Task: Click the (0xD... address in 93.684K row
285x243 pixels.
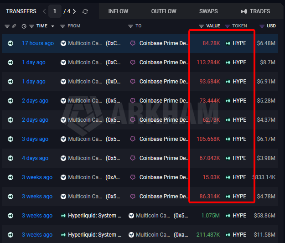Action: pos(113,82)
